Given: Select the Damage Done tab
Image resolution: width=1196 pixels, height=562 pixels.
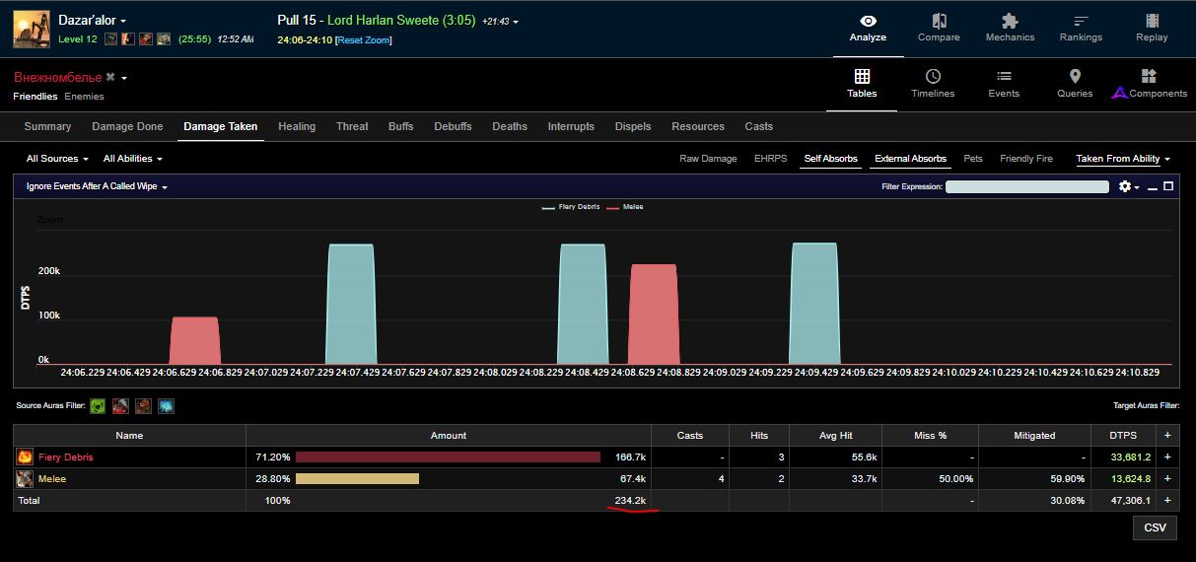Looking at the screenshot, I should coord(127,126).
